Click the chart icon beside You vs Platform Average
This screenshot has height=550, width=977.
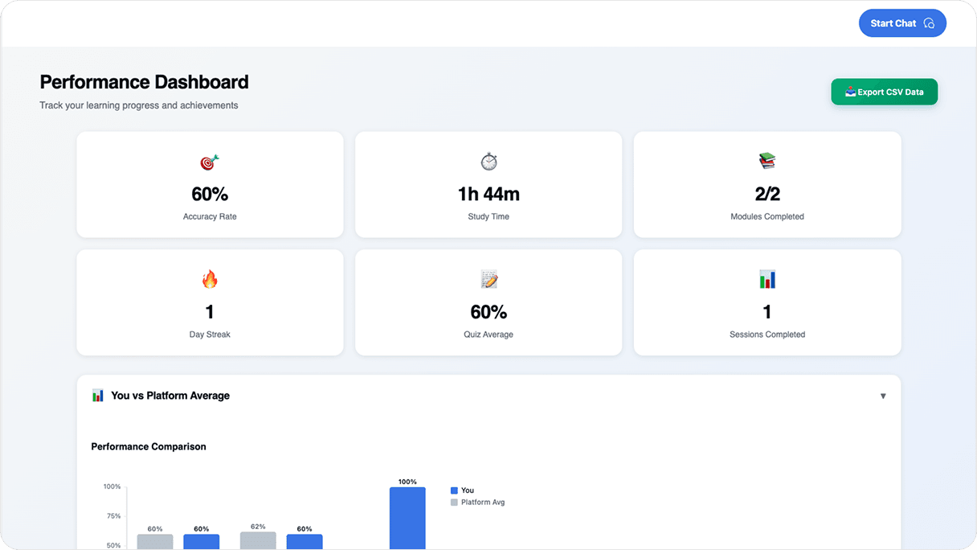click(97, 396)
